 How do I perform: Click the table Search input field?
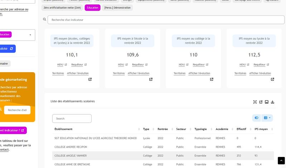tap(72, 118)
